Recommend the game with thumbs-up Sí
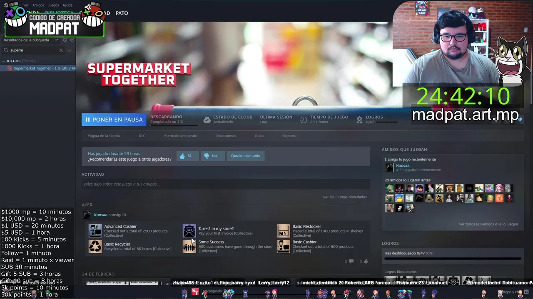 [187, 156]
